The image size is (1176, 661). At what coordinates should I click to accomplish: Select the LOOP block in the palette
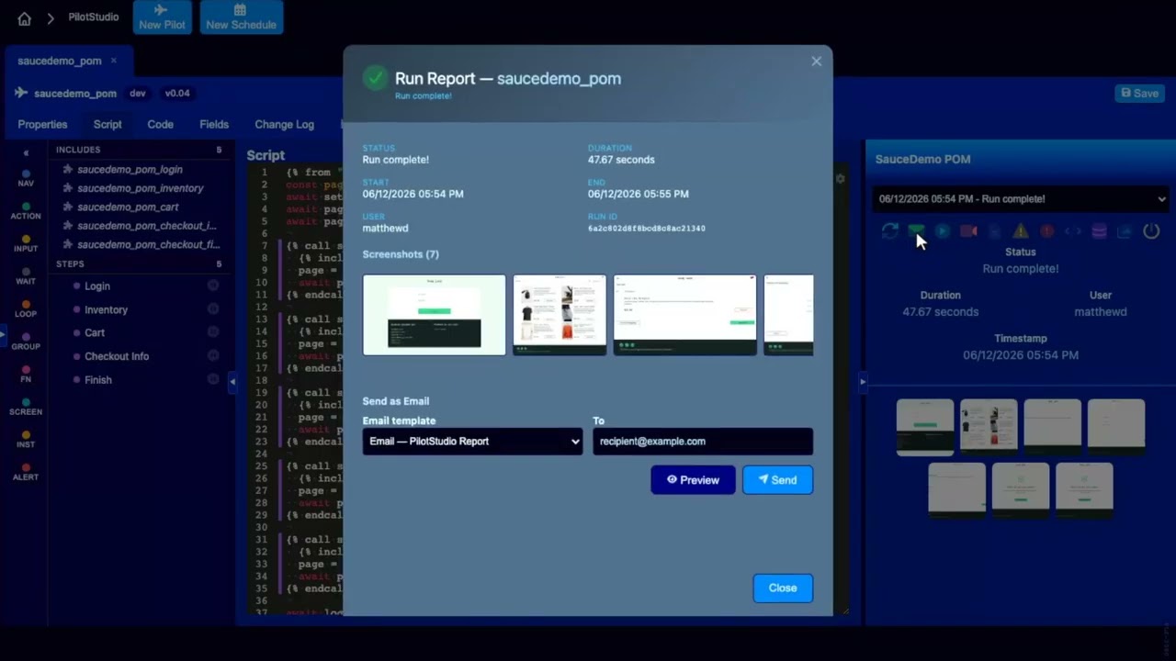(26, 308)
